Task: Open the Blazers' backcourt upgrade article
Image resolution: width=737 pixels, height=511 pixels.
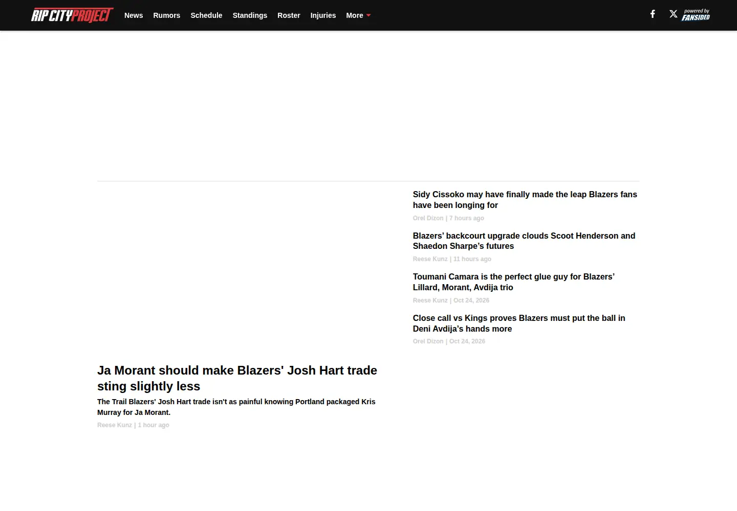Action: [524, 241]
